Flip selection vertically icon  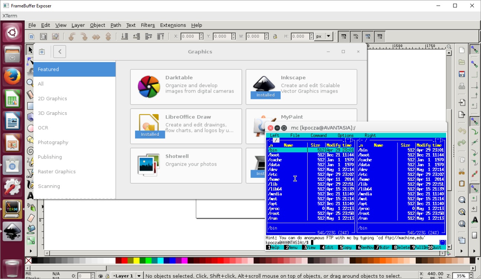tap(108, 36)
